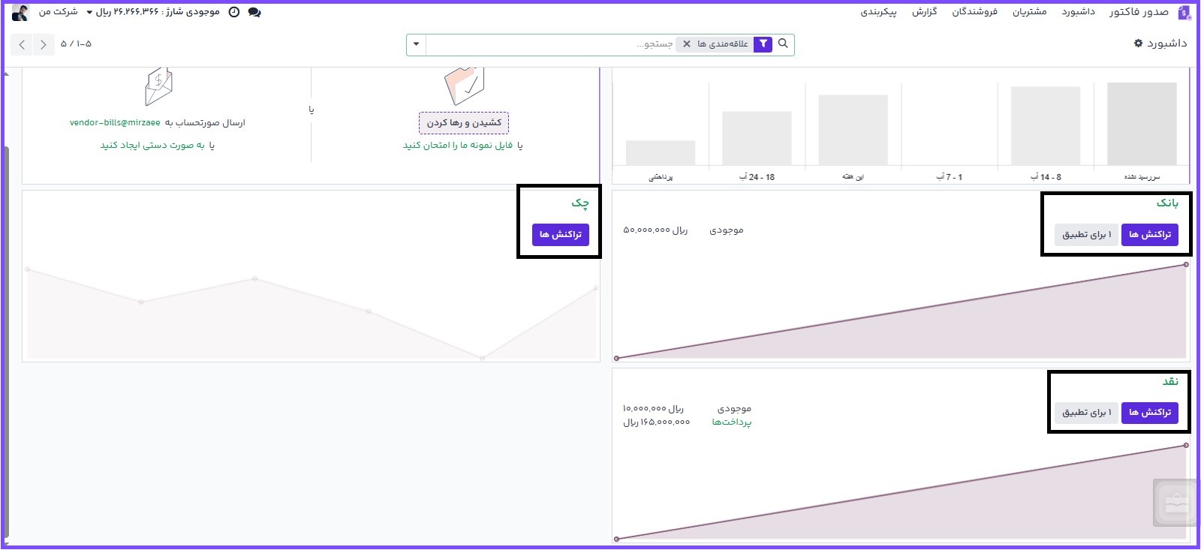Open the activities clock icon
This screenshot has height=550, width=1201.
[x=234, y=12]
